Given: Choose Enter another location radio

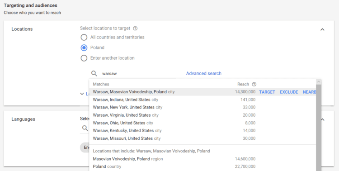Looking at the screenshot, I should click(x=84, y=58).
